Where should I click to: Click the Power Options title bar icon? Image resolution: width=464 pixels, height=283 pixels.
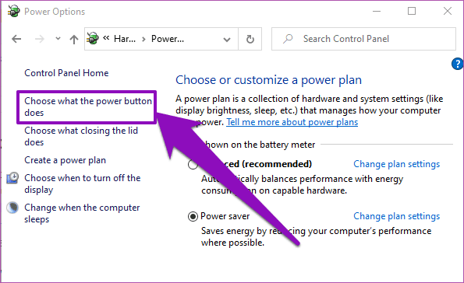[13, 11]
